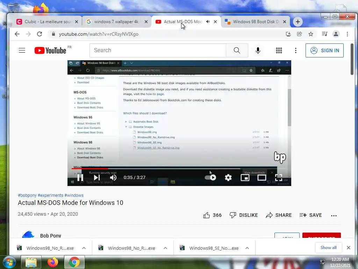Viewport: 358px width, 269px height.
Task: Focus the YouTube Search field
Action: tap(158, 50)
